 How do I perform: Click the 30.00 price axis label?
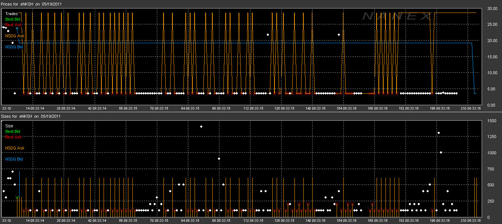click(x=492, y=8)
